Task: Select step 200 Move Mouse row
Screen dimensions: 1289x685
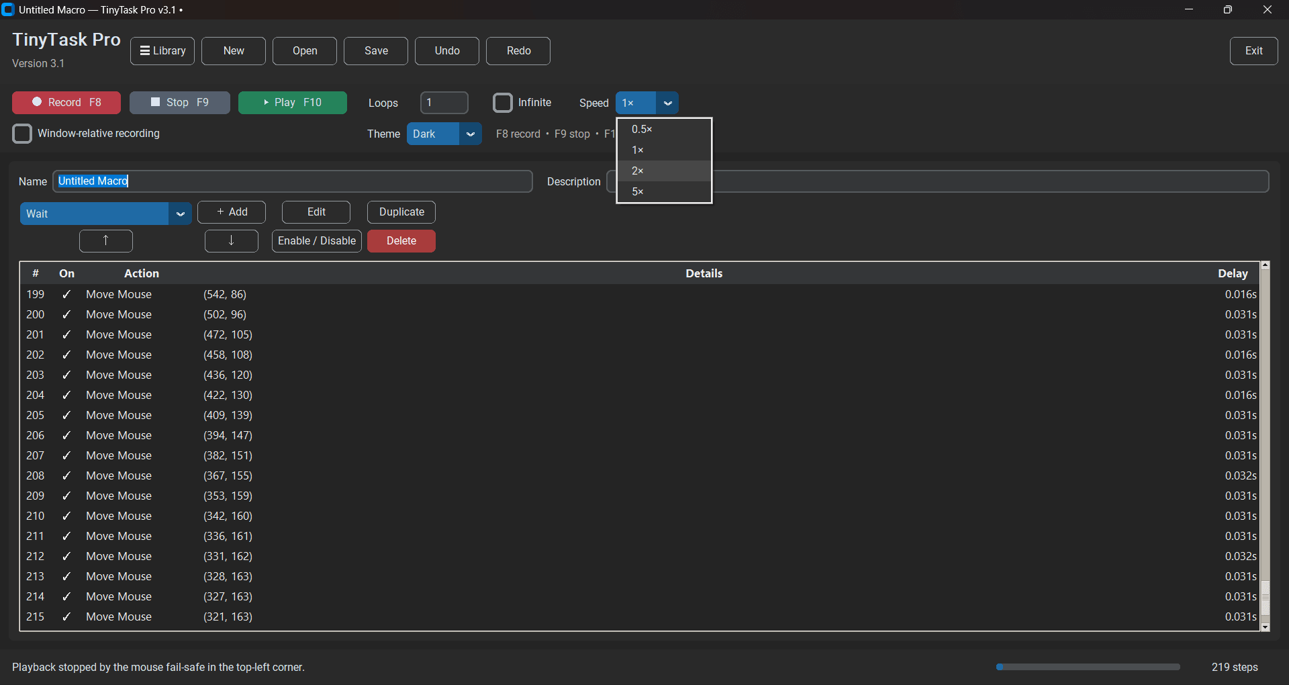Action: pyautogui.click(x=640, y=314)
